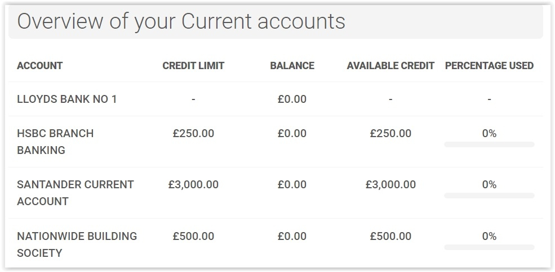The height and width of the screenshot is (272, 555).
Task: Click the ACCOUNT column header
Action: (x=39, y=66)
